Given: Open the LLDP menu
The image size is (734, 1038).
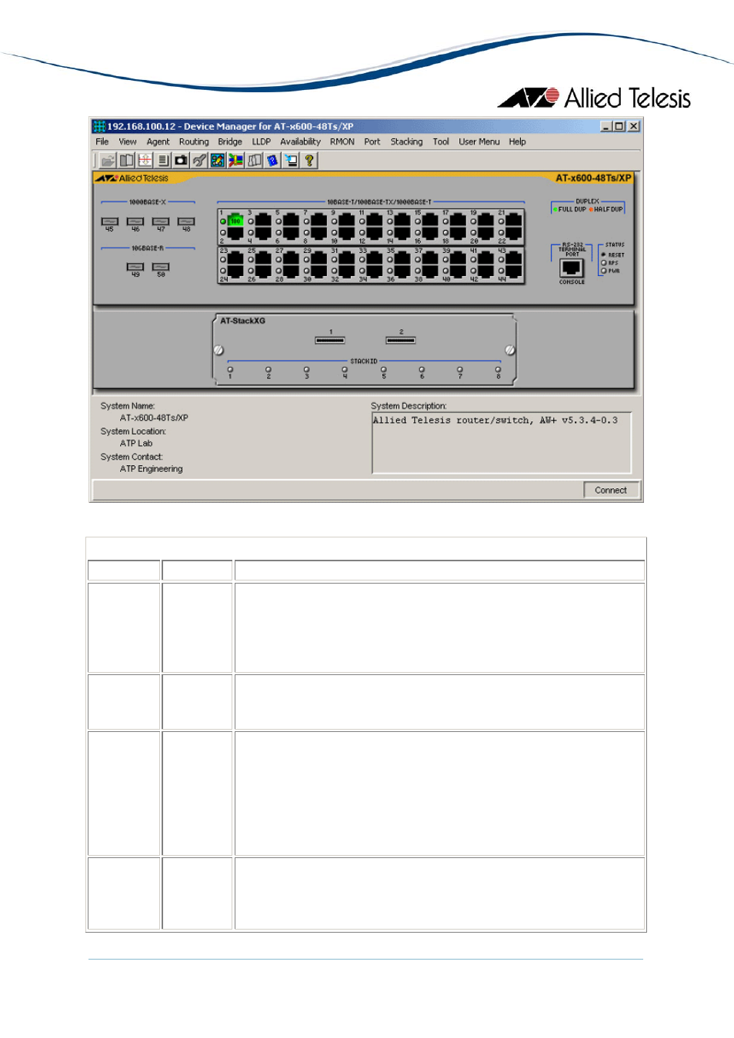Looking at the screenshot, I should [262, 141].
